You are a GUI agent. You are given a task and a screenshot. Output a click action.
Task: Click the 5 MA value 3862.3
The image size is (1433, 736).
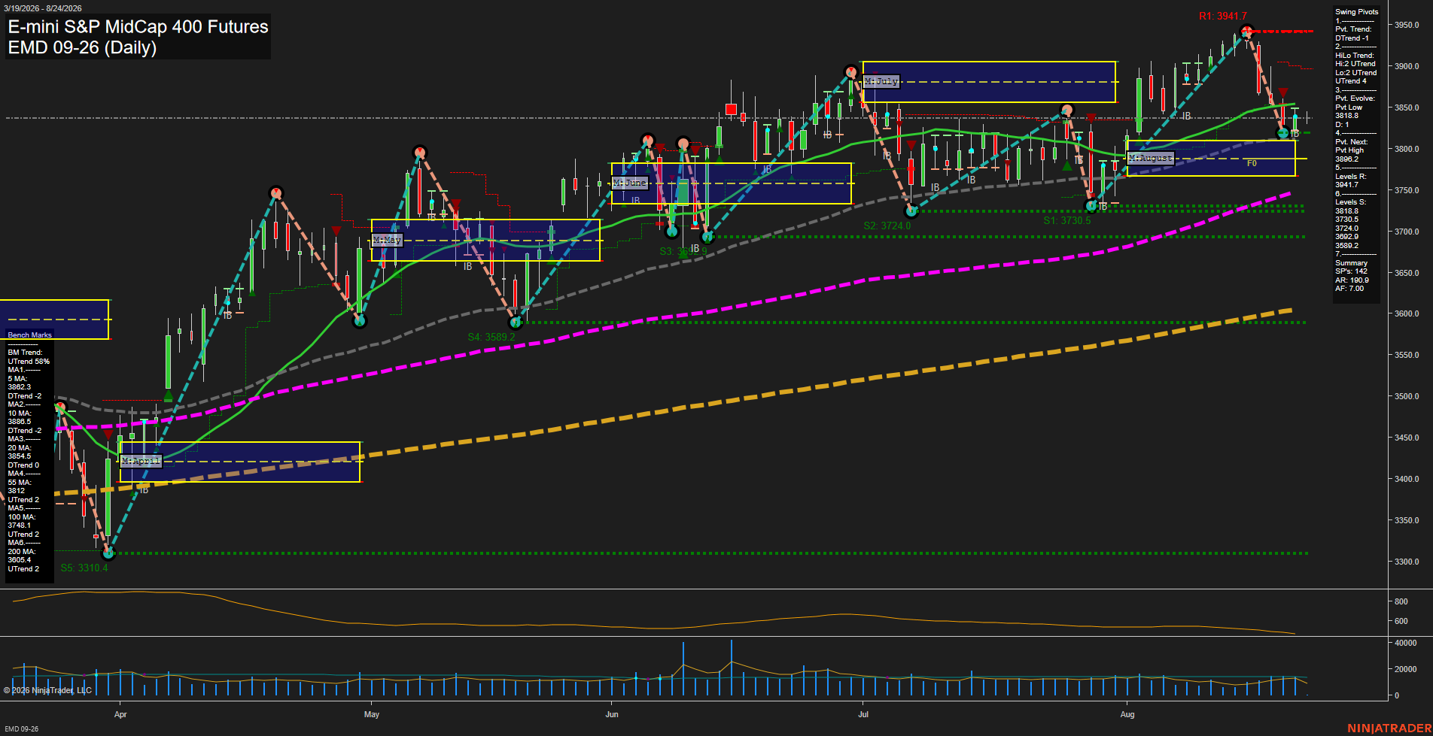20,387
